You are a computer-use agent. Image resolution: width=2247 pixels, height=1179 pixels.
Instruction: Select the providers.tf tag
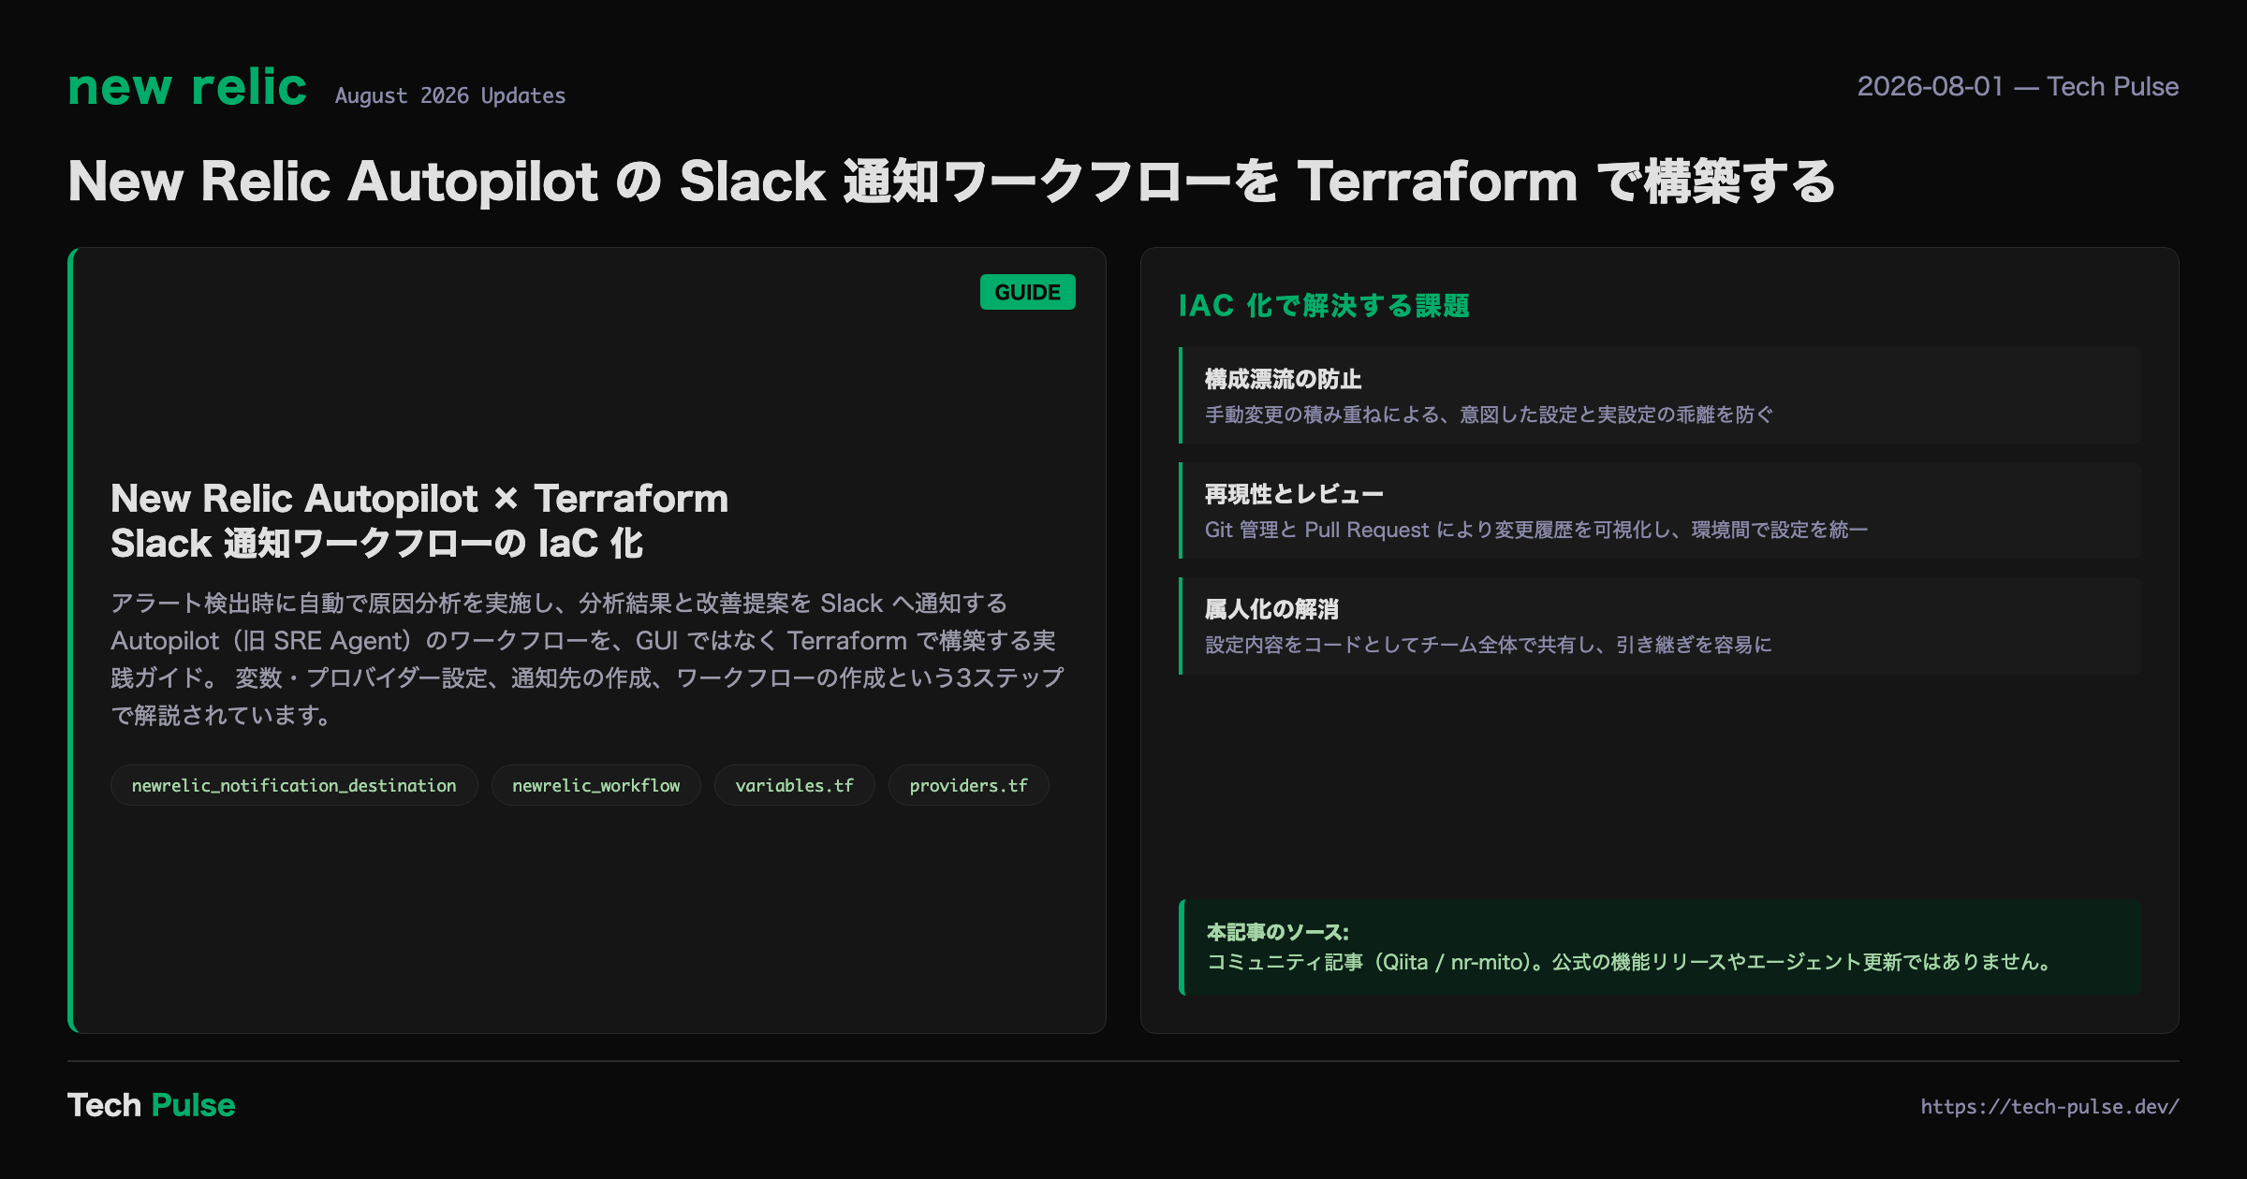coord(969,785)
